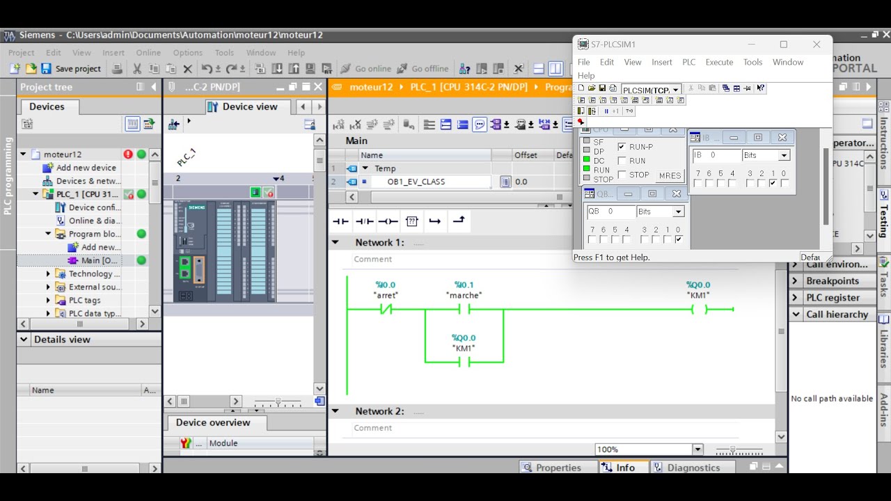The height and width of the screenshot is (501, 891).
Task: Open the PLCSIM(TCP/IP) interface dropdown
Action: (675, 90)
